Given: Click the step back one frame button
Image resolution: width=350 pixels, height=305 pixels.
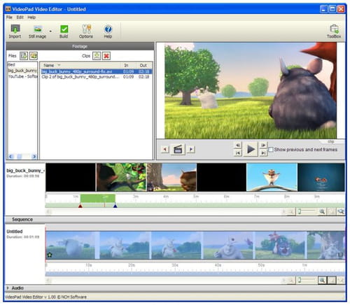Looking at the screenshot, I should (x=238, y=146).
